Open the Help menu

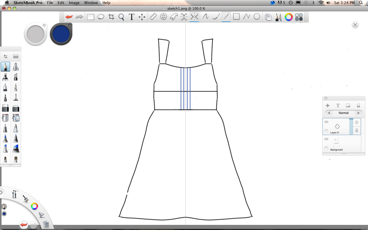click(106, 3)
